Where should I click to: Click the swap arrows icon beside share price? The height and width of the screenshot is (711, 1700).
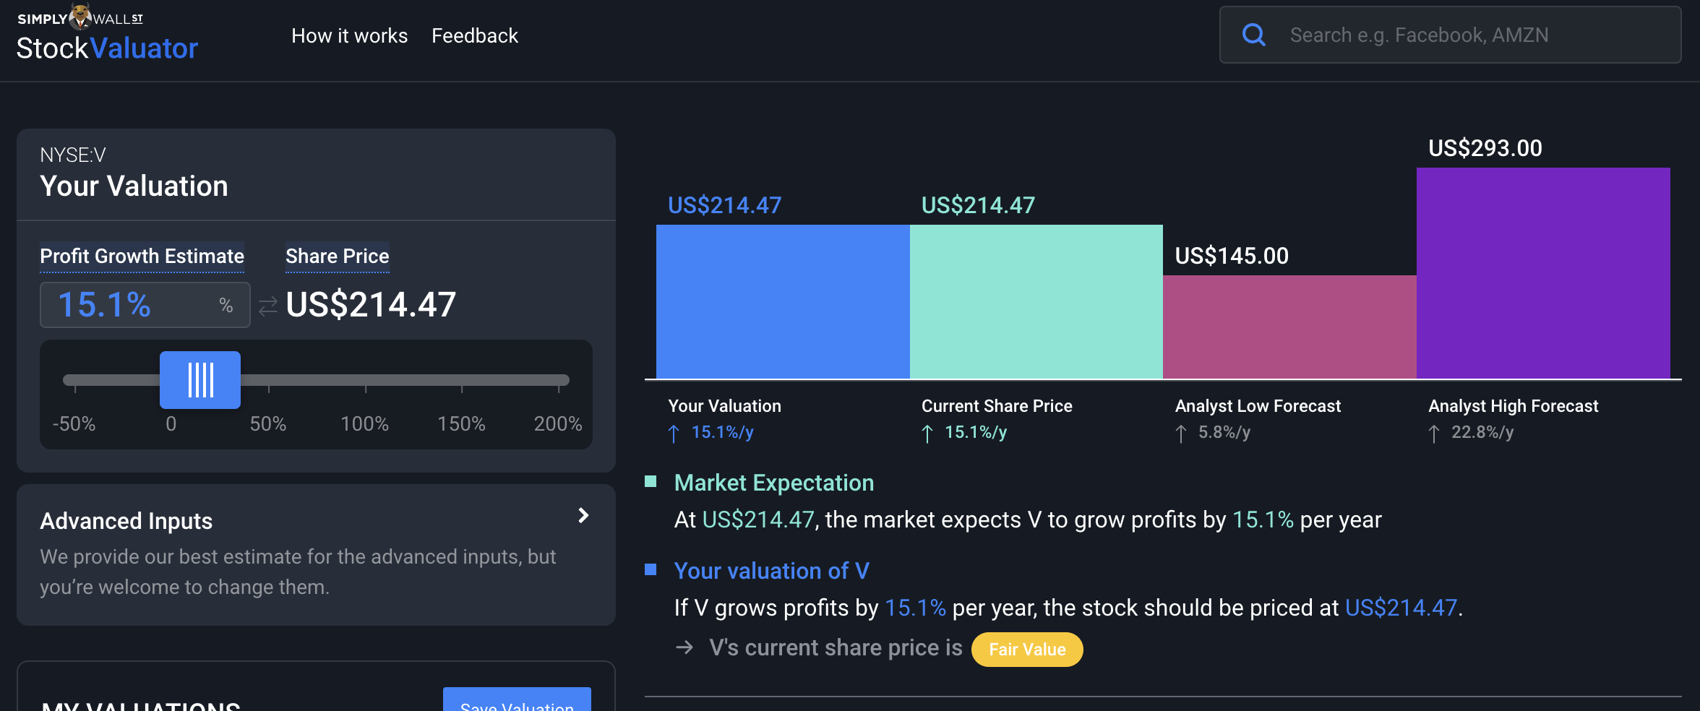pyautogui.click(x=268, y=306)
